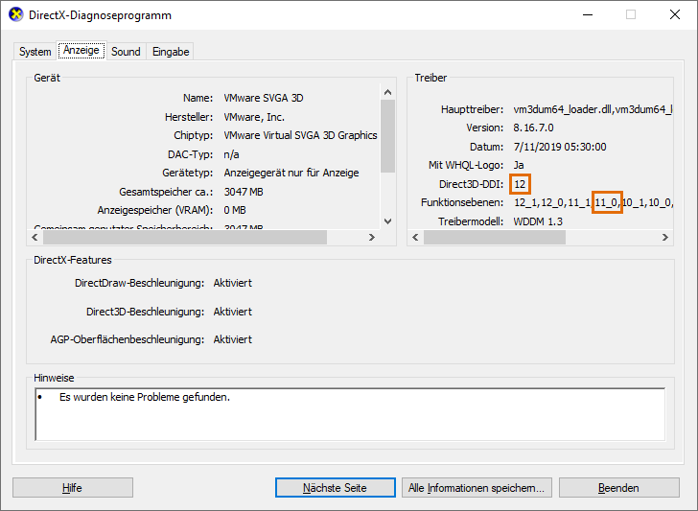Screen dimensions: 698x511
Task: Click AGP-Oberflächenbeschleunigung Aktiviert status
Action: tap(232, 339)
